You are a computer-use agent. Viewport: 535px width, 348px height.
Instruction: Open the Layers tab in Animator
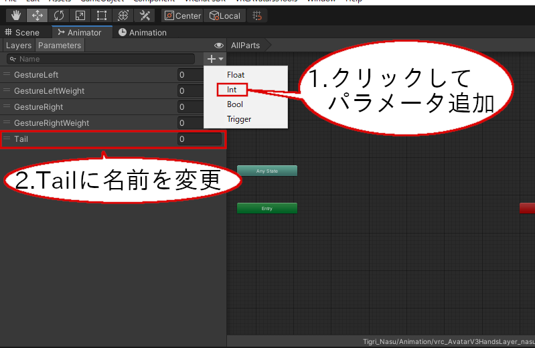[x=19, y=46]
